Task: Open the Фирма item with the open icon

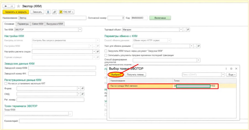Action: tap(82, 88)
